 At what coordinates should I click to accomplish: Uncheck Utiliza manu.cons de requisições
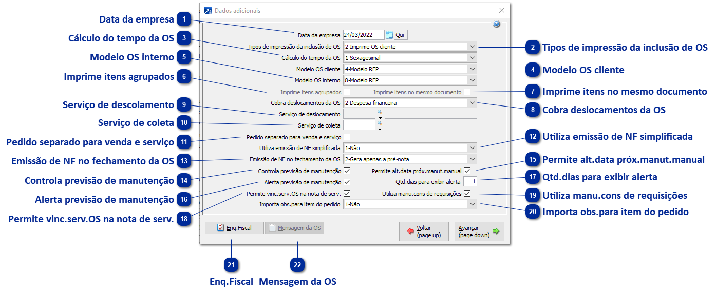click(x=467, y=193)
